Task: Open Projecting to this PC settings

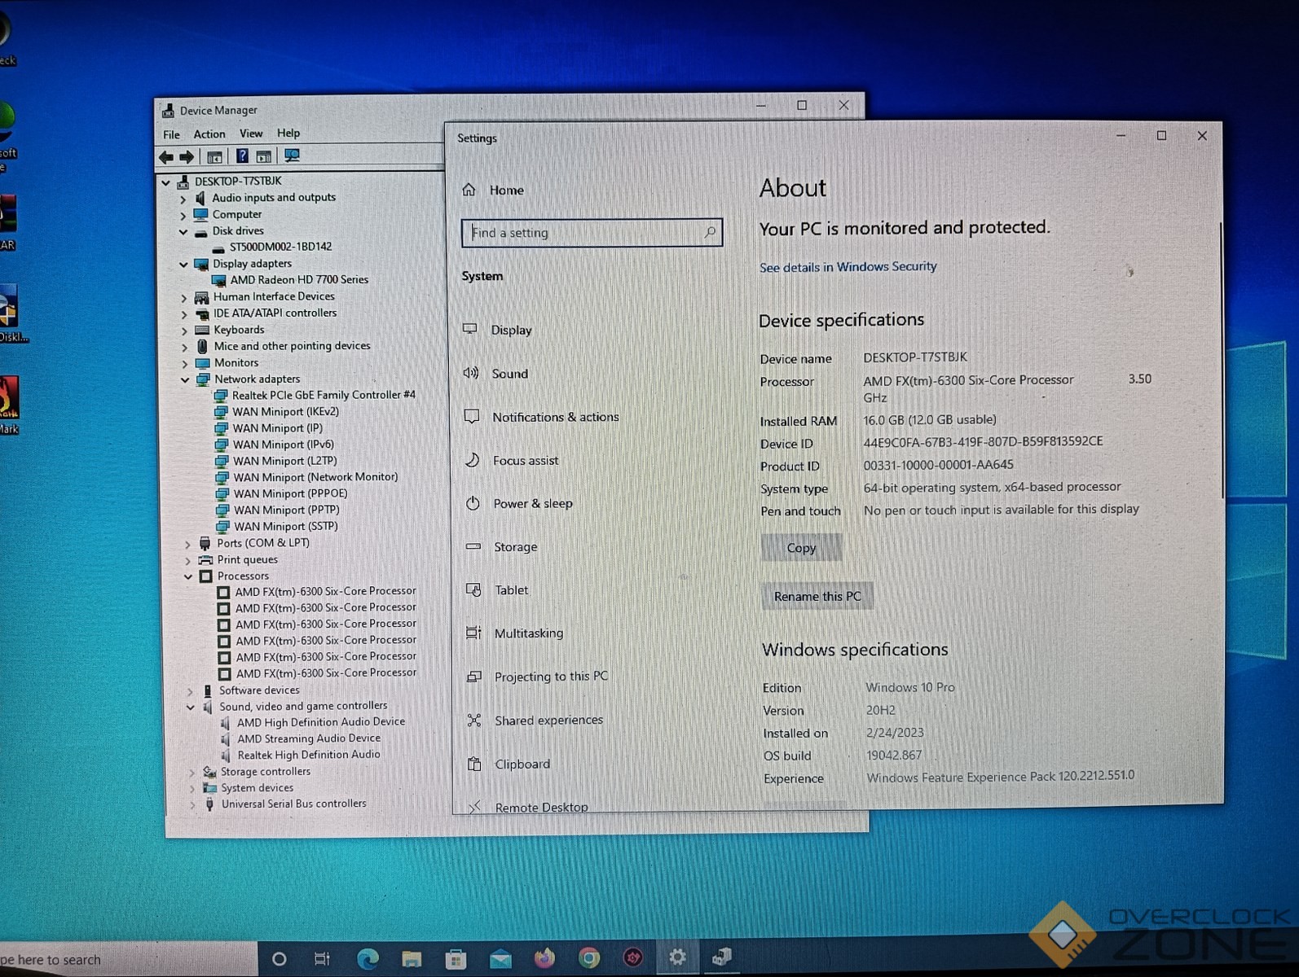Action: click(x=538, y=676)
